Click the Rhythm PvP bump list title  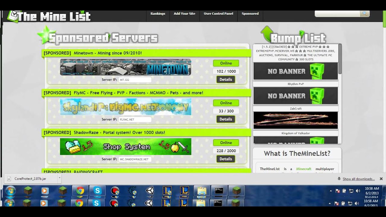[x=296, y=84]
